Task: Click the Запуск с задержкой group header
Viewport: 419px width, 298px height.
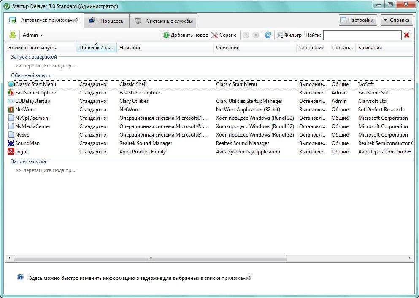Action: click(34, 57)
